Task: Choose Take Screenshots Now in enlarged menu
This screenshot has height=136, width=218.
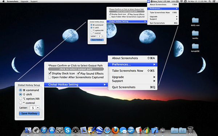Action: coord(133,71)
